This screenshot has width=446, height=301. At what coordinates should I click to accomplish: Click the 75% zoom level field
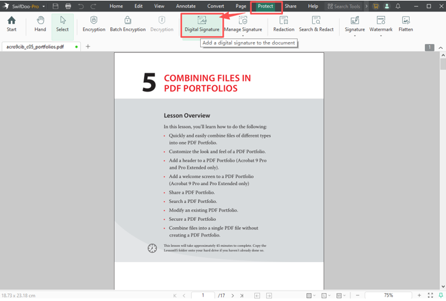point(389,295)
